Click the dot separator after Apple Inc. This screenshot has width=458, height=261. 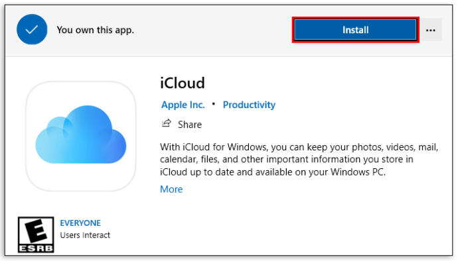[x=214, y=103]
